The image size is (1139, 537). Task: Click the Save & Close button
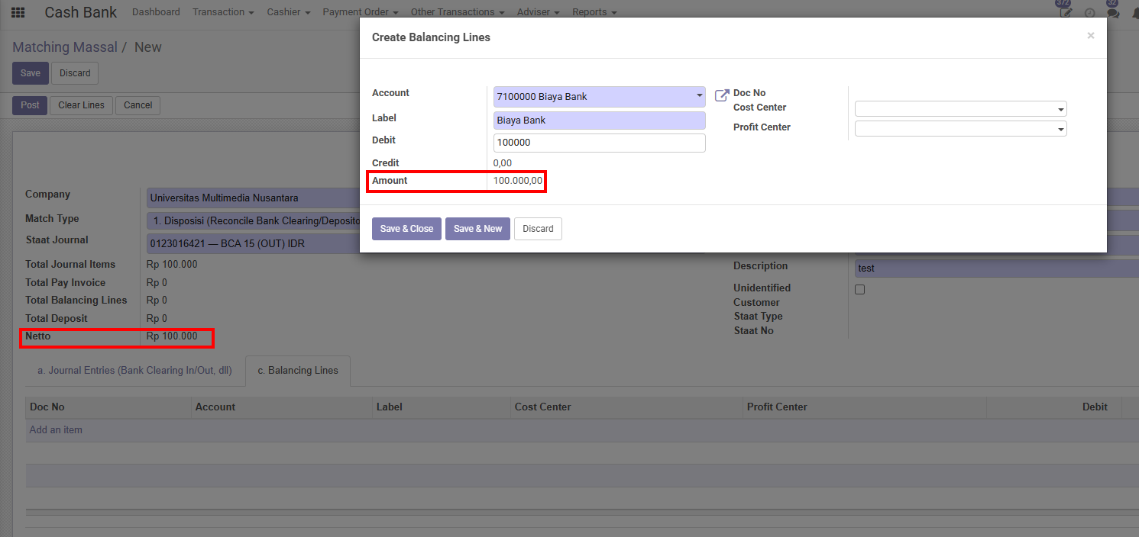406,229
